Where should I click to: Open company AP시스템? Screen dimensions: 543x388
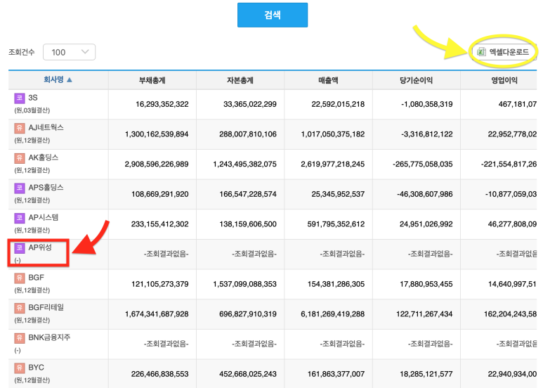[x=44, y=218]
